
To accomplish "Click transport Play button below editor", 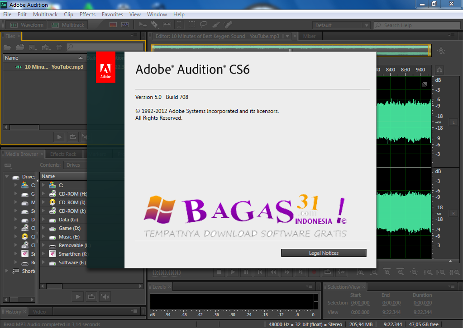I will tap(233, 272).
